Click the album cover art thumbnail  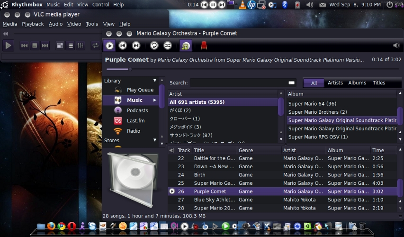tap(133, 180)
